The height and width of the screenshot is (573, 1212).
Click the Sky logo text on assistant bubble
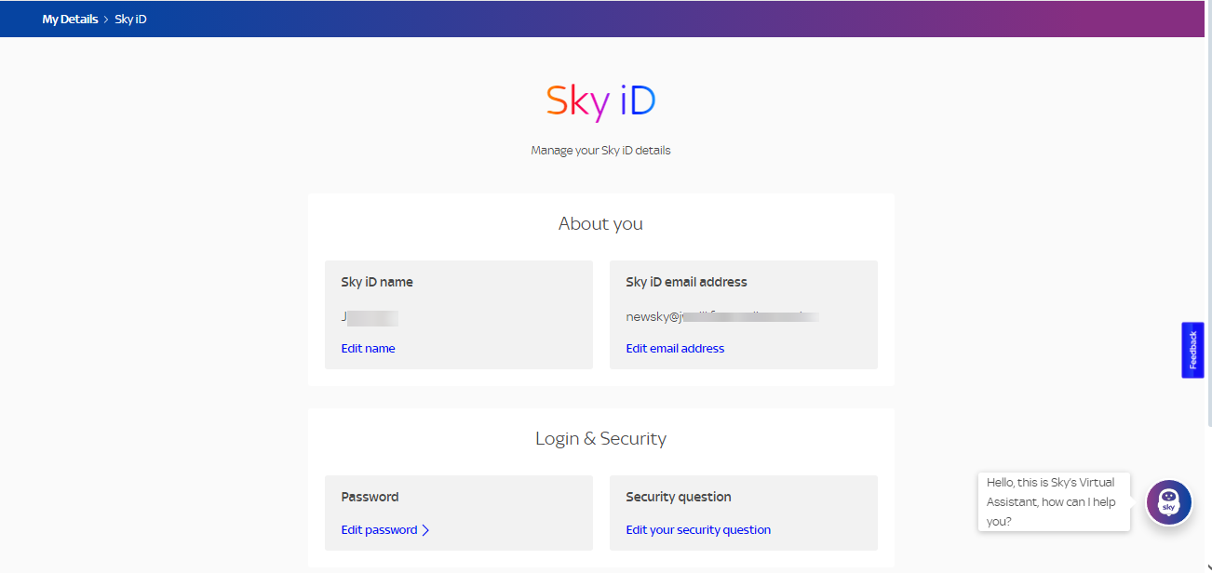tap(1168, 509)
